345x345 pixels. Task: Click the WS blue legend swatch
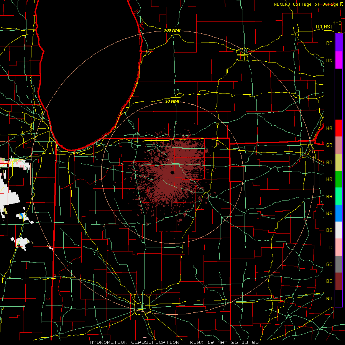(338, 213)
